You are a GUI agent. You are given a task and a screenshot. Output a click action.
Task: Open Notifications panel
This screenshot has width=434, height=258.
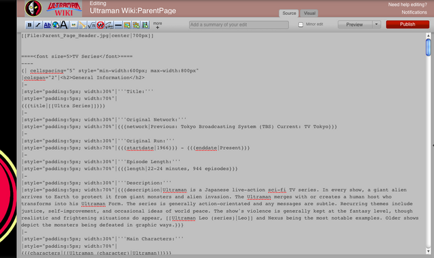[414, 12]
